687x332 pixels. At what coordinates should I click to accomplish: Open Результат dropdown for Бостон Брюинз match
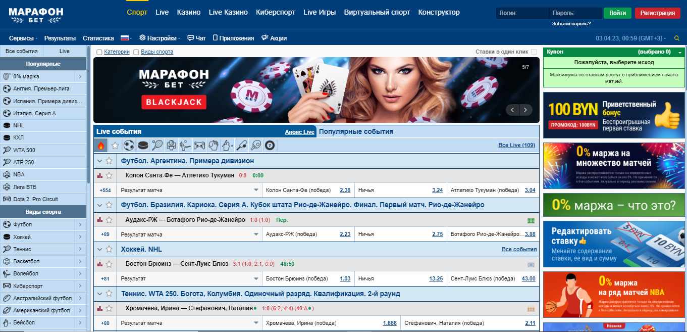pos(190,278)
